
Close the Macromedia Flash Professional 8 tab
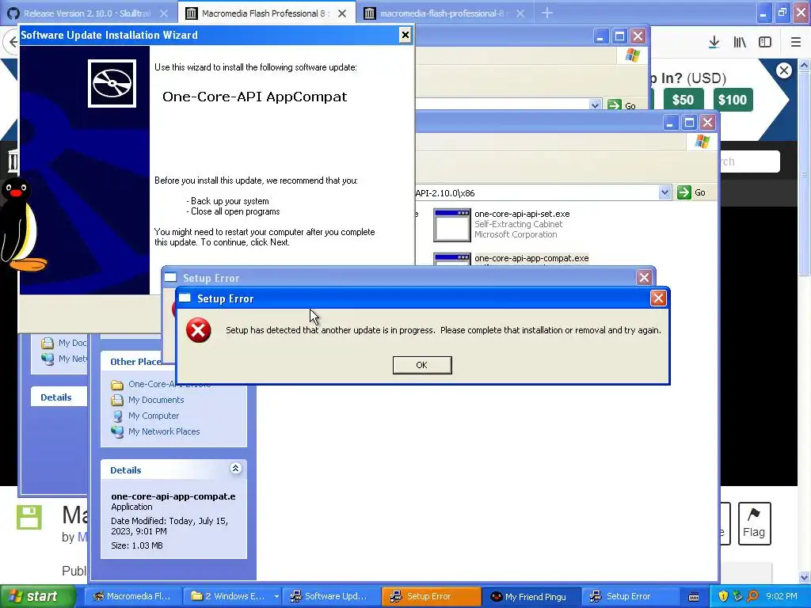(342, 14)
